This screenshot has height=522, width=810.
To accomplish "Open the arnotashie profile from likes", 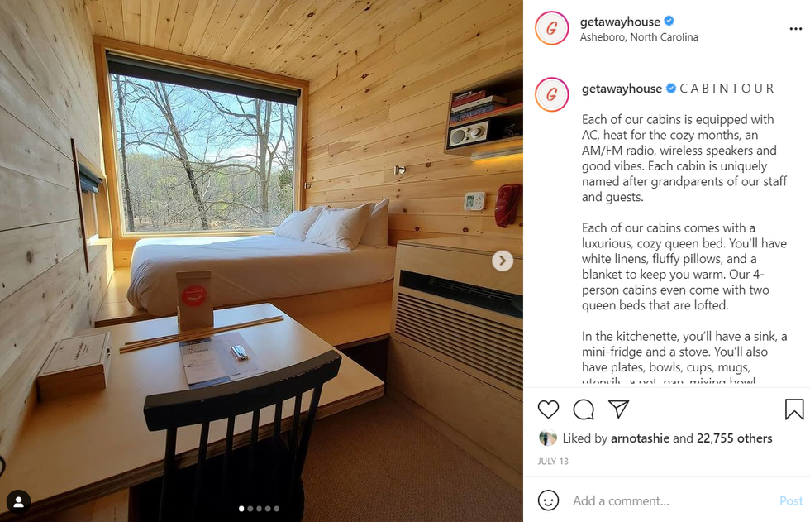I will [x=640, y=438].
